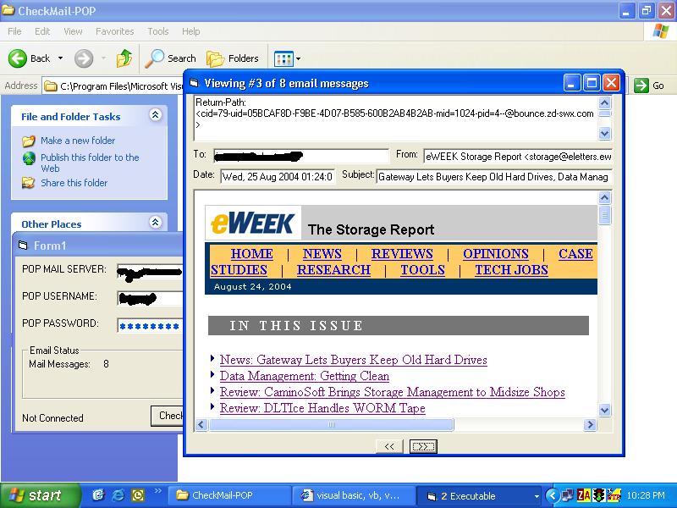
Task: Open the Tools menu
Action: (158, 31)
